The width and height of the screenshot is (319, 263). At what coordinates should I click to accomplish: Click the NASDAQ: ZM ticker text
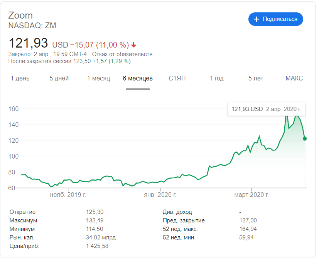pos(32,26)
